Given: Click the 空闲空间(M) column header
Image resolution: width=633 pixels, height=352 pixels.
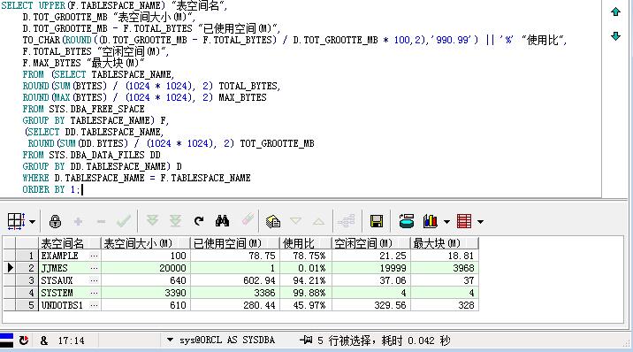Looking at the screenshot, I should coord(371,243).
